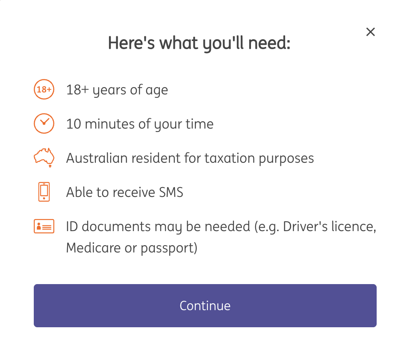This screenshot has width=410, height=358.
Task: Click the 18+ age circle icon
Action: click(44, 90)
